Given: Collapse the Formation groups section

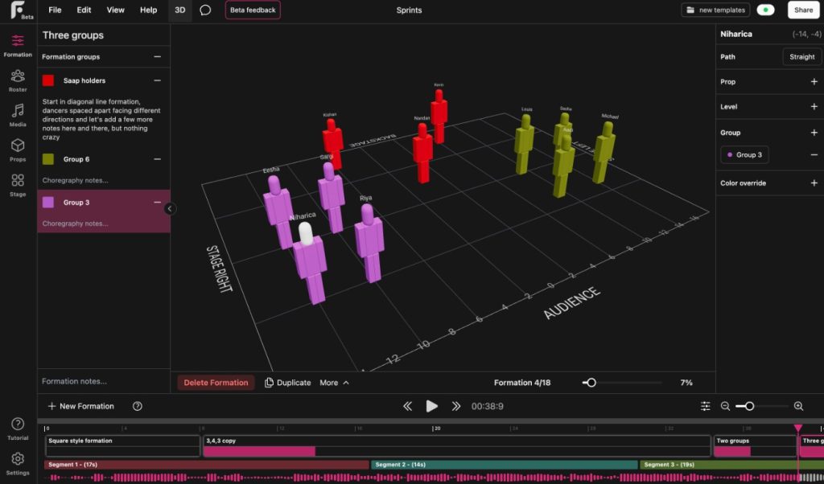Looking at the screenshot, I should click(159, 56).
